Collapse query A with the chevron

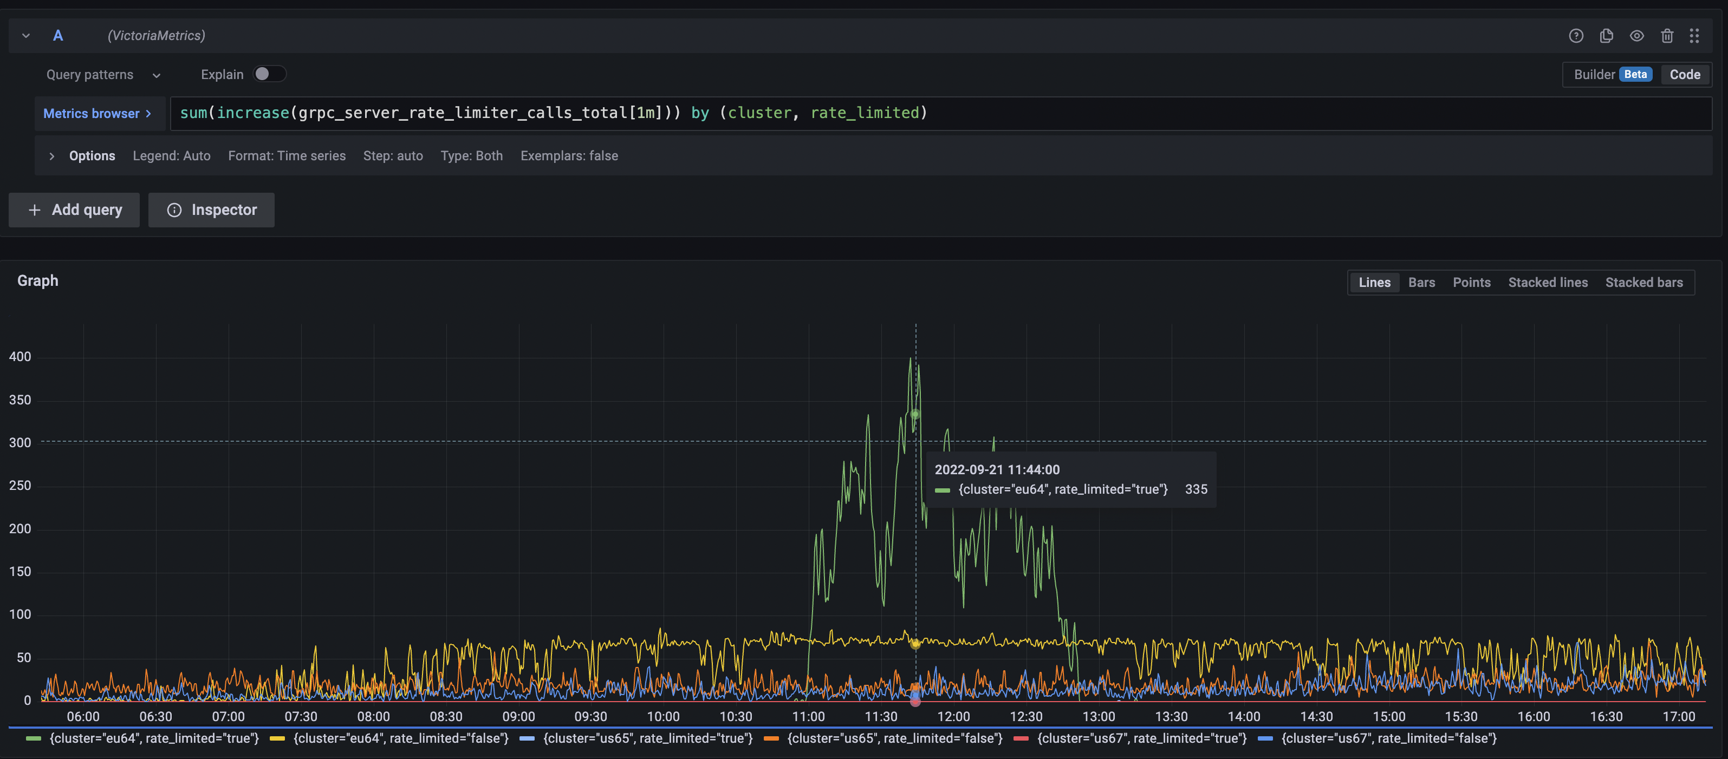pos(25,35)
